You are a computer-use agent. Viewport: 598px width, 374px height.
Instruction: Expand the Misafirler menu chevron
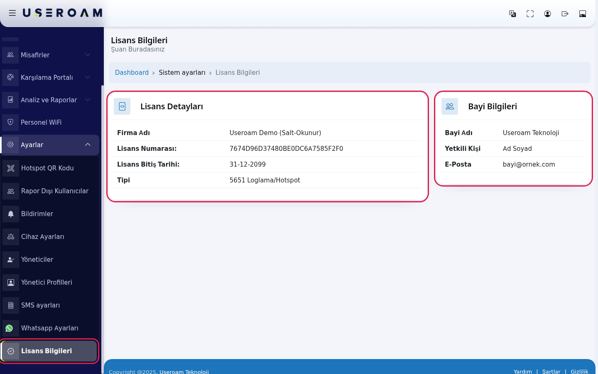click(x=88, y=55)
